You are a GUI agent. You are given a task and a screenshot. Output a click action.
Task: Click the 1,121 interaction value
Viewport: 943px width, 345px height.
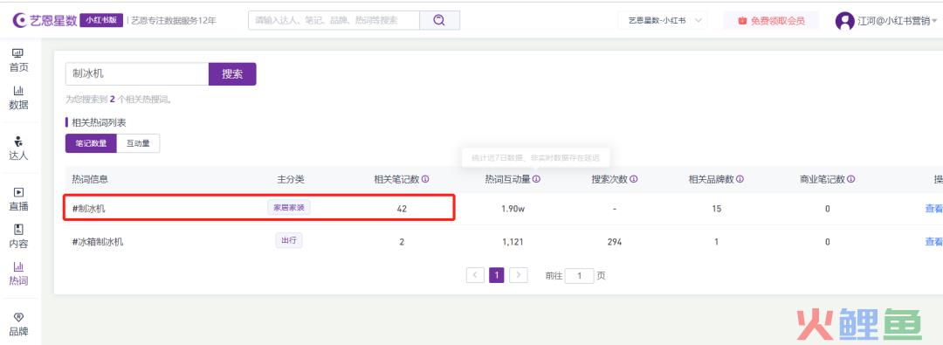[x=513, y=241]
